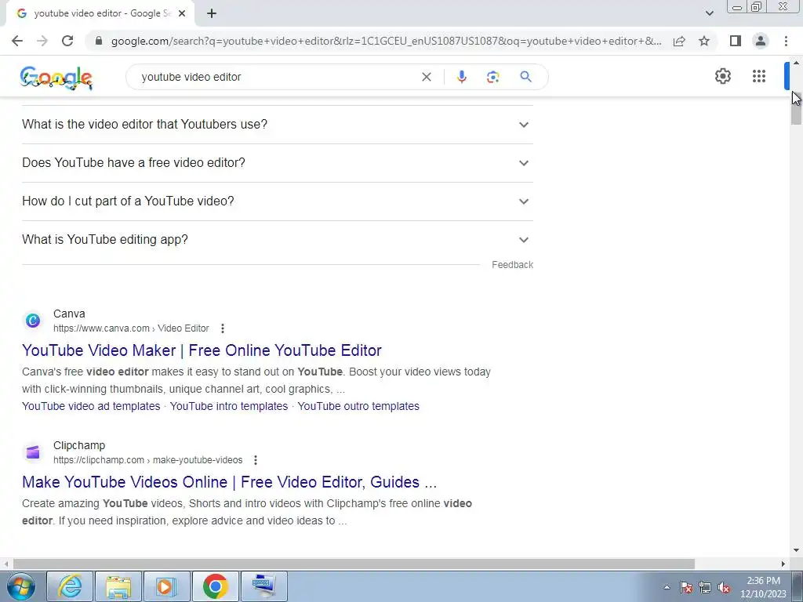Expand 'What is YouTube editing app?'

point(277,240)
